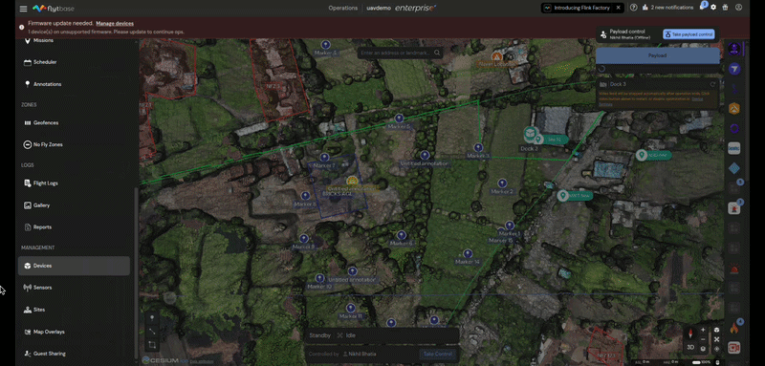Select the point marker annotation tool
This screenshot has width=765, height=366.
(x=152, y=318)
